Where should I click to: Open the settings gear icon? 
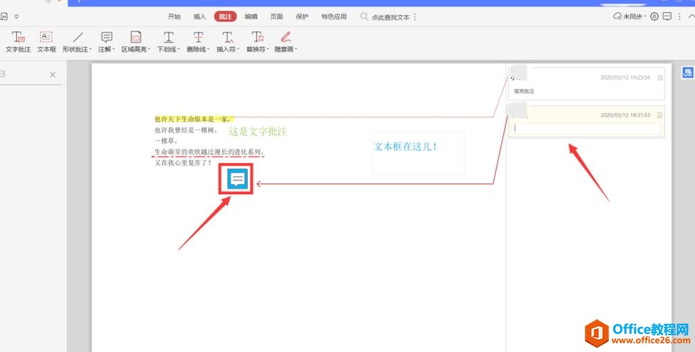pos(654,16)
